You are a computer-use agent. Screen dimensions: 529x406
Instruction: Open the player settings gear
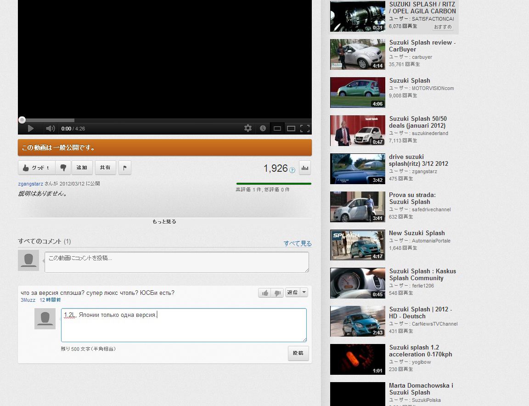(248, 128)
